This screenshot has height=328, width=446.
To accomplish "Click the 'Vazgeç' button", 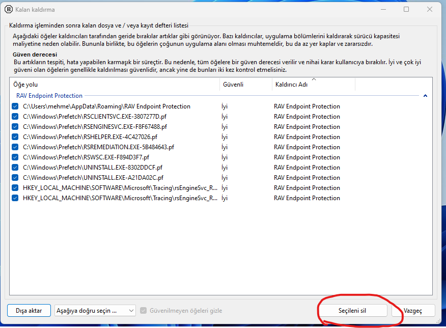I will 413,311.
